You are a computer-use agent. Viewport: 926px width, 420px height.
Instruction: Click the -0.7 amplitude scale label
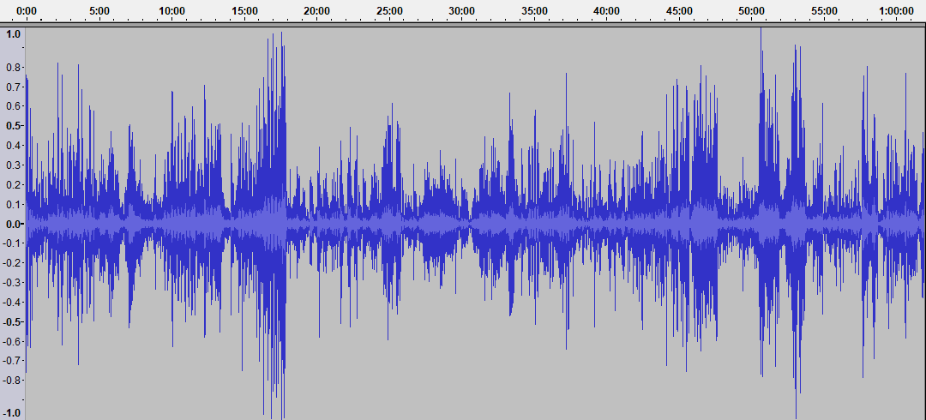pos(12,360)
